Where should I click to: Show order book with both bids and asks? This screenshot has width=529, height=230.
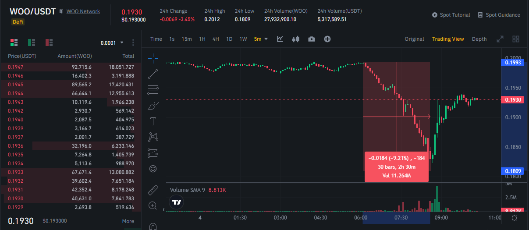(14, 42)
